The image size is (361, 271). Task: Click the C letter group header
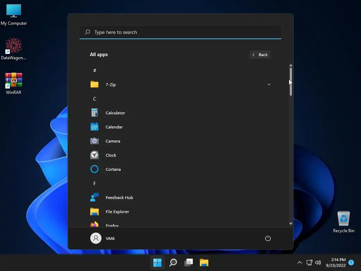[94, 99]
